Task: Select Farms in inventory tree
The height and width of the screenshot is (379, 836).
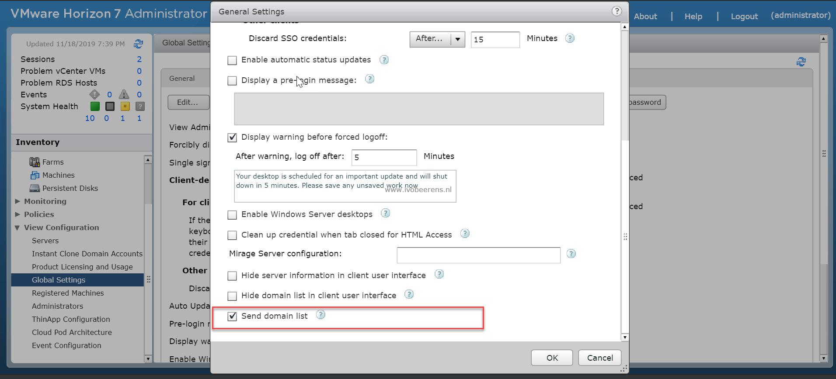Action: [x=53, y=162]
